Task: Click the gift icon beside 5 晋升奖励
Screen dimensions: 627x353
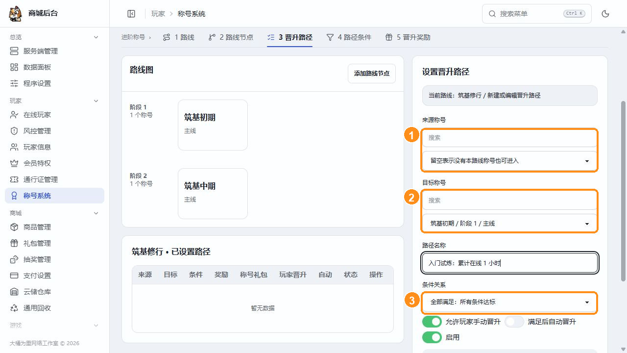Action: [389, 37]
